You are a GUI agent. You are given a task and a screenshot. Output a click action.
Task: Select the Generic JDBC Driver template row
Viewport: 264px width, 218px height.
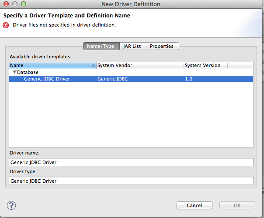(131, 79)
